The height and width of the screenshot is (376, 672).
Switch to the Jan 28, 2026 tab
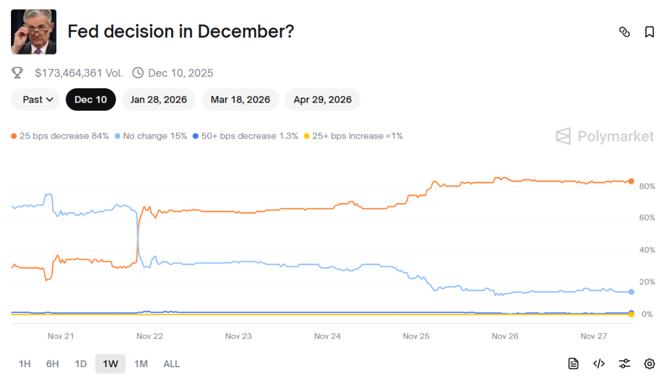(x=158, y=99)
